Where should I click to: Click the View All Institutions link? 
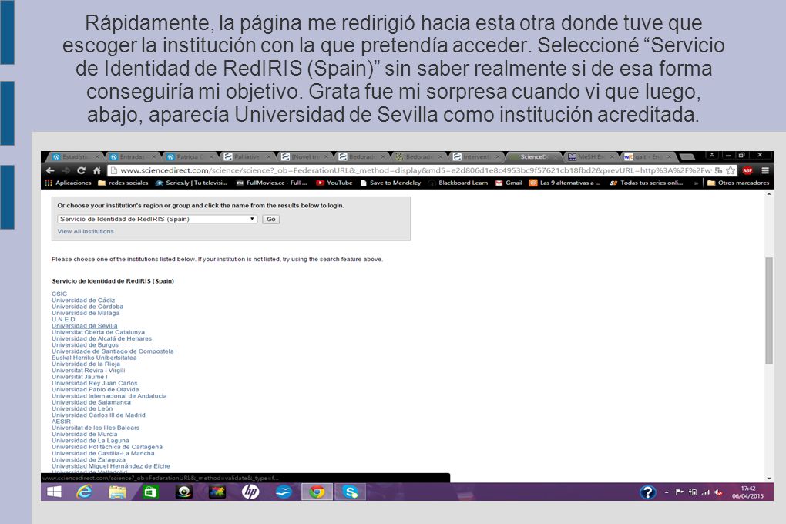tap(86, 232)
